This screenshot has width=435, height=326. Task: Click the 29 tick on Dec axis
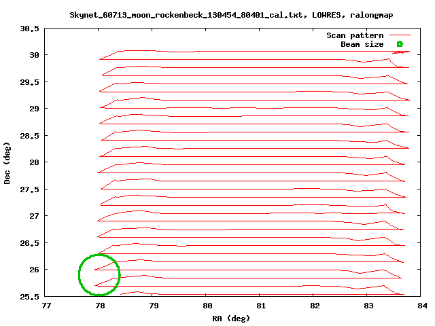[35, 109]
